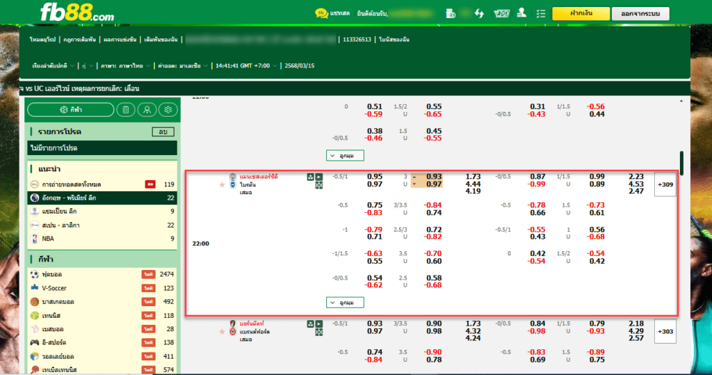Select baseball icon in sports list
The image size is (712, 375).
pos(35,328)
